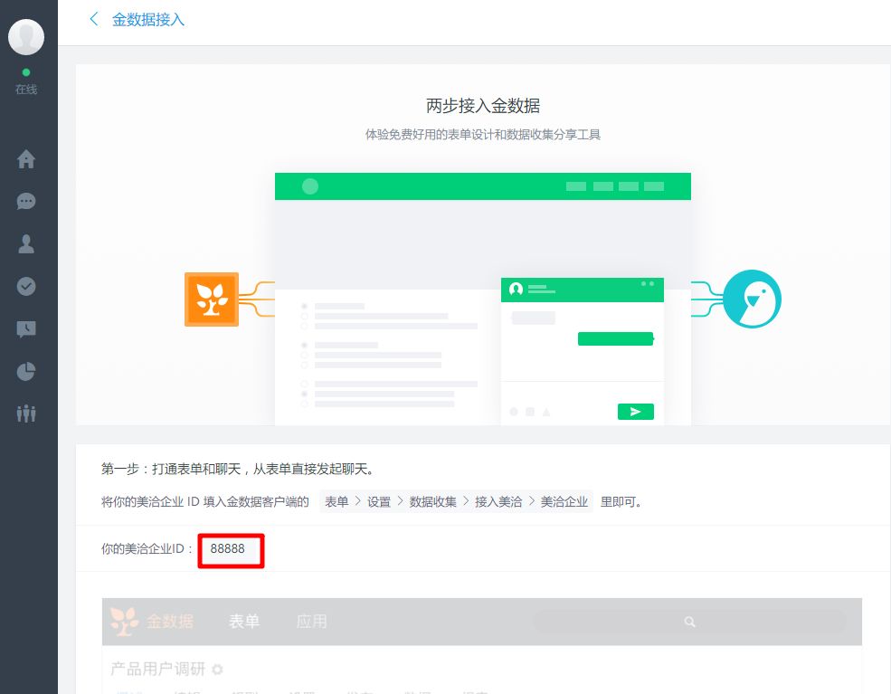Click the 表单 breadcrumb item
The height and width of the screenshot is (694, 891).
tap(336, 502)
